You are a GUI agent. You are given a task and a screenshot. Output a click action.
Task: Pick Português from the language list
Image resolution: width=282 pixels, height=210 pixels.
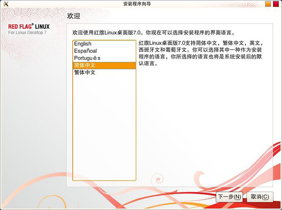click(104, 58)
